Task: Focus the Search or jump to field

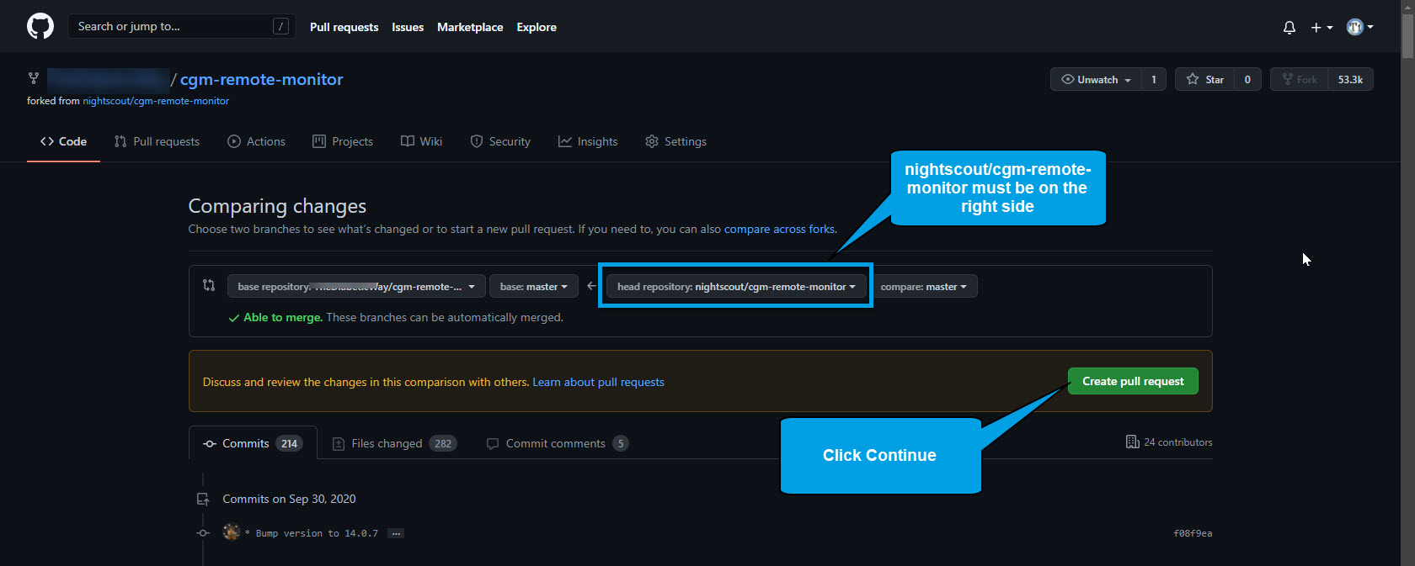Action: (x=173, y=27)
